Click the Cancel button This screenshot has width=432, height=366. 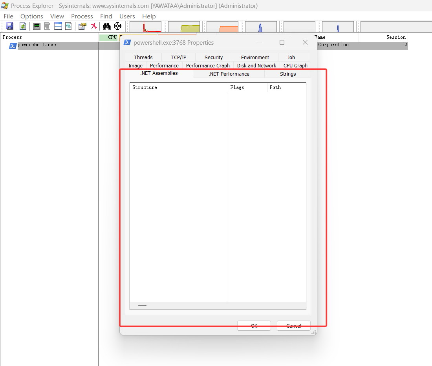click(294, 326)
